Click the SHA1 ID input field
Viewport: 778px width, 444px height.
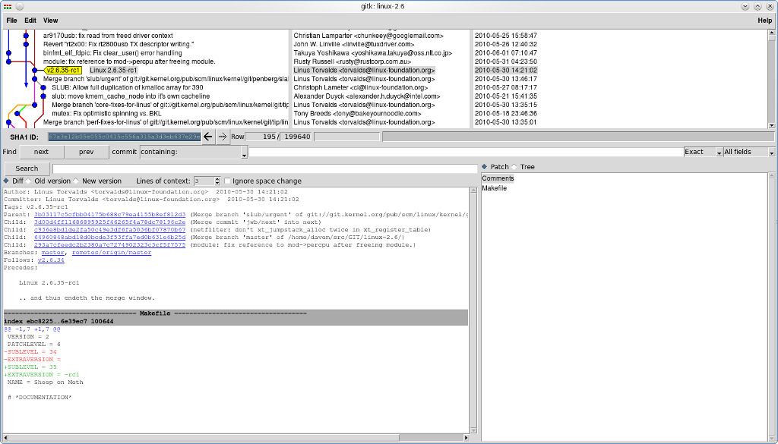(x=125, y=137)
